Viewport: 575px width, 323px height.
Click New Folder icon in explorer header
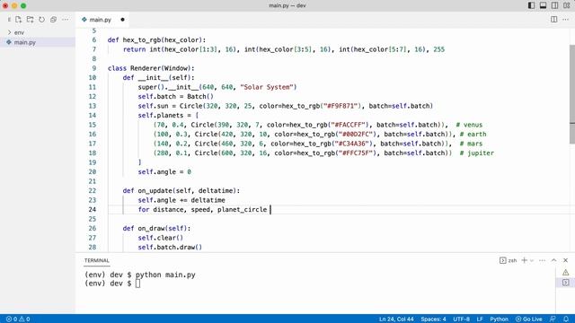30,20
